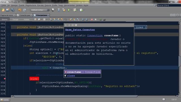This screenshot has height=102, width=181.
Task: Click the globe browser icon
Action: click(53, 10)
